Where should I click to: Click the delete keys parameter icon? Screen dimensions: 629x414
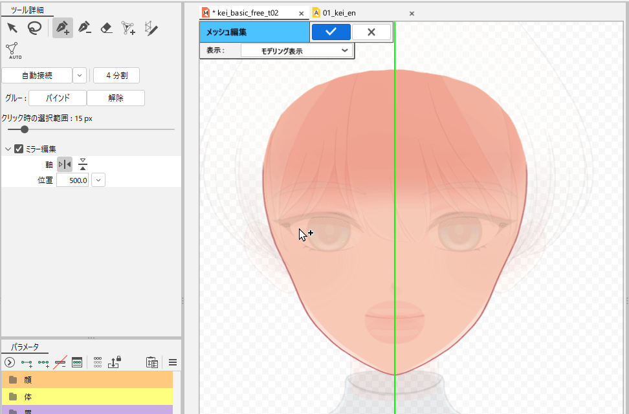tap(60, 362)
